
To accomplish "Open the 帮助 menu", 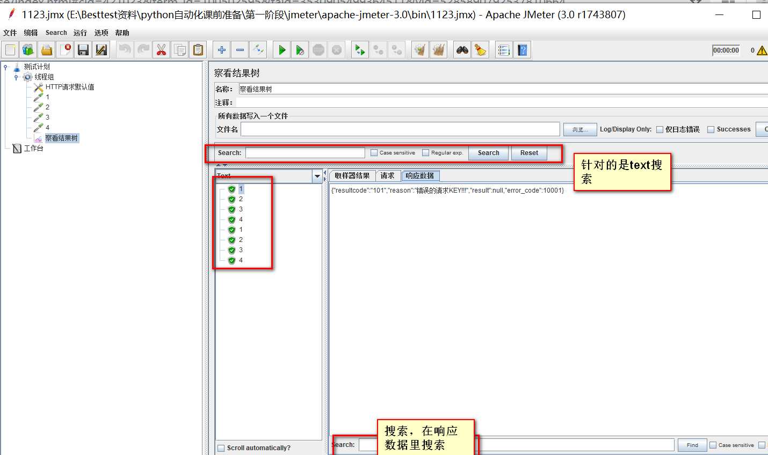I will pos(122,33).
